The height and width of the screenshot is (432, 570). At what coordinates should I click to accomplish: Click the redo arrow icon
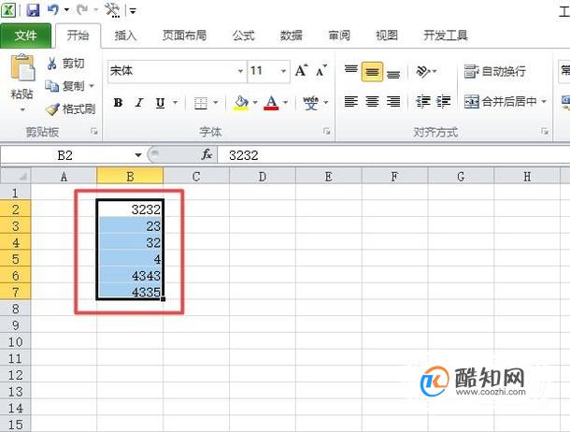[82, 9]
